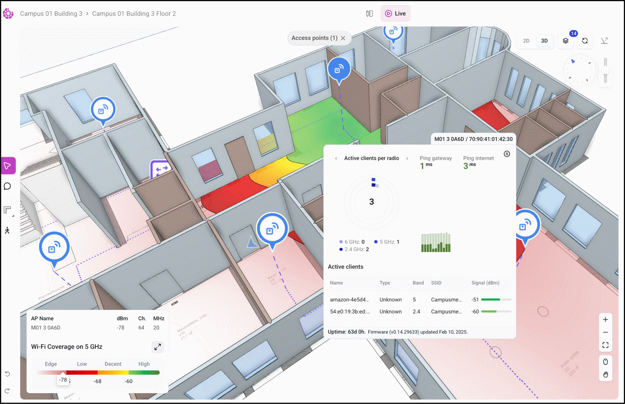
Task: Enable mouse navigation mode
Action: coord(605,362)
